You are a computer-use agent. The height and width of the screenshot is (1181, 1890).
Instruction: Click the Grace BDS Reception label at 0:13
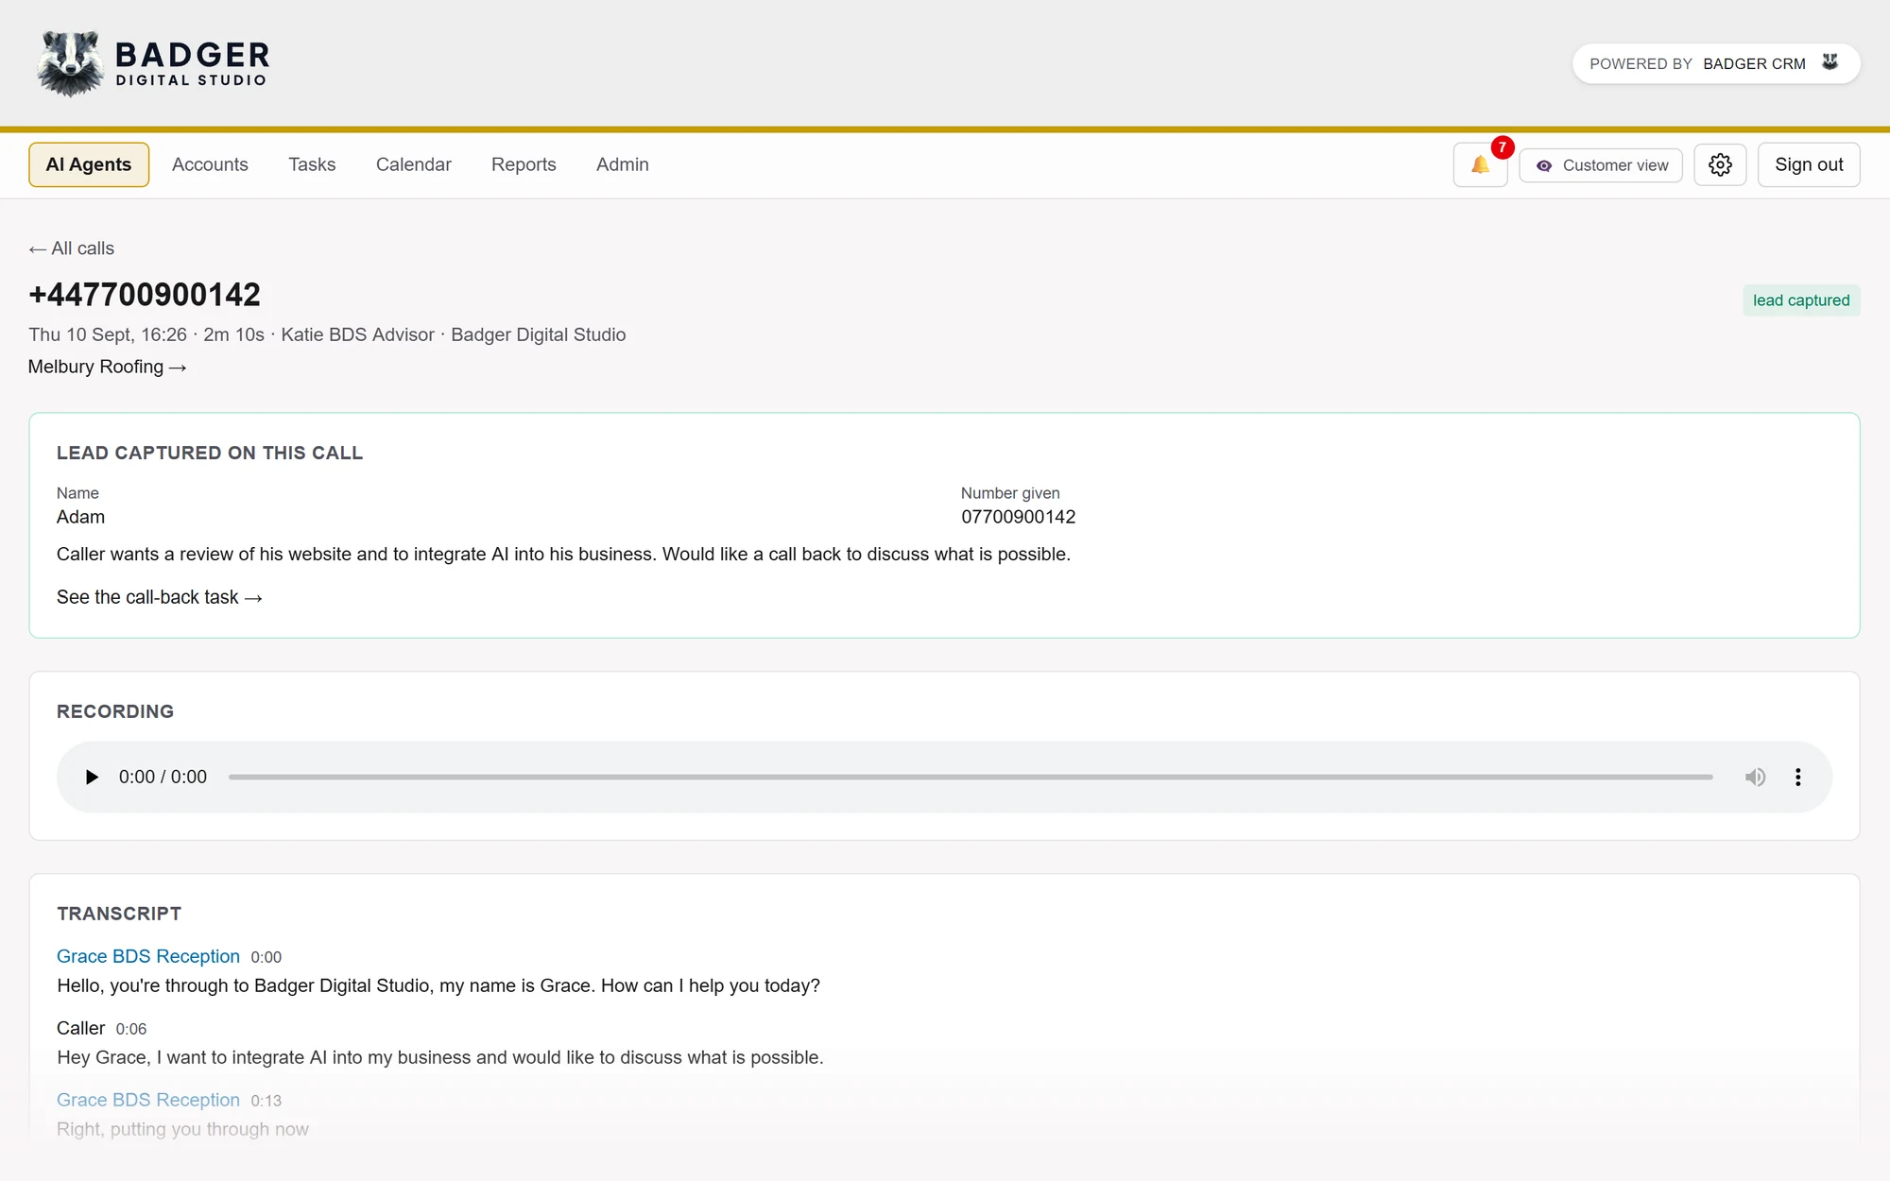pyautogui.click(x=148, y=1100)
